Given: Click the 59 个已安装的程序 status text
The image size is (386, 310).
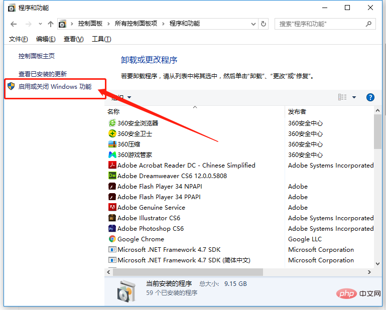Looking at the screenshot, I should 172,293.
